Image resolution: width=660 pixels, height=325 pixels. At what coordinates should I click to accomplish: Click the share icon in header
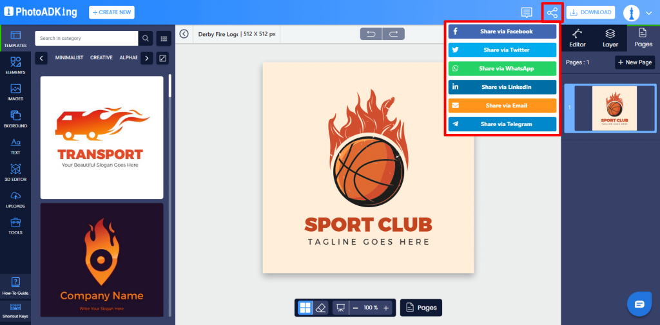point(552,13)
